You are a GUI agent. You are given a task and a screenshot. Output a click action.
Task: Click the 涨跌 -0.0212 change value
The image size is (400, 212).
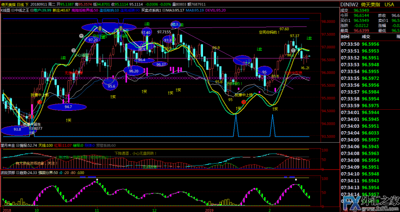(x=361, y=25)
